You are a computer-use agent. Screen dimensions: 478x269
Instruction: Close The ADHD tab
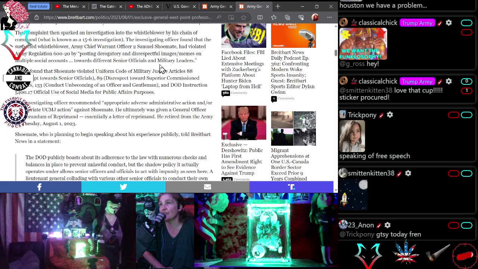click(157, 6)
